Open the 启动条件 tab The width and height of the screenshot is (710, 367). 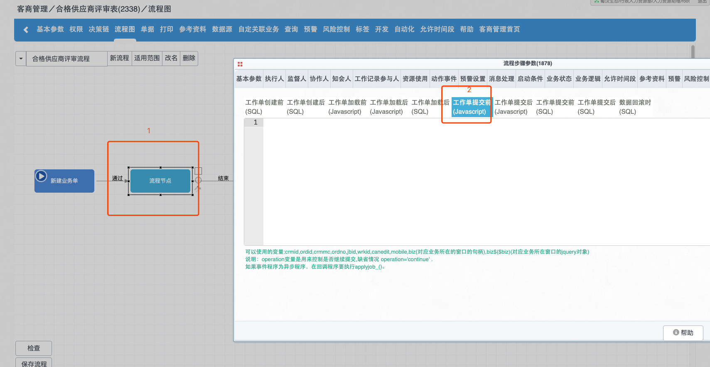(530, 79)
